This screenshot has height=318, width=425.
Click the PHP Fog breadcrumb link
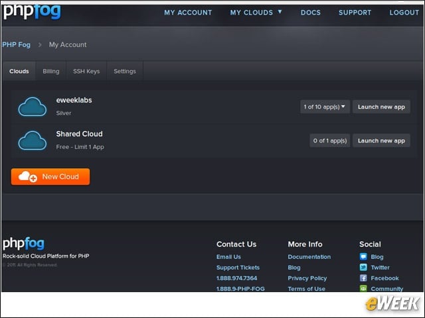(16, 44)
